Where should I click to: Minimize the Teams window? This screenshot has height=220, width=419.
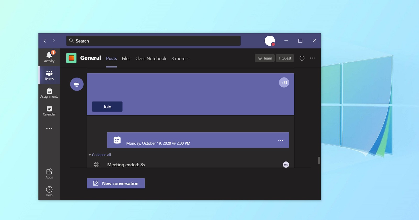[x=286, y=41]
